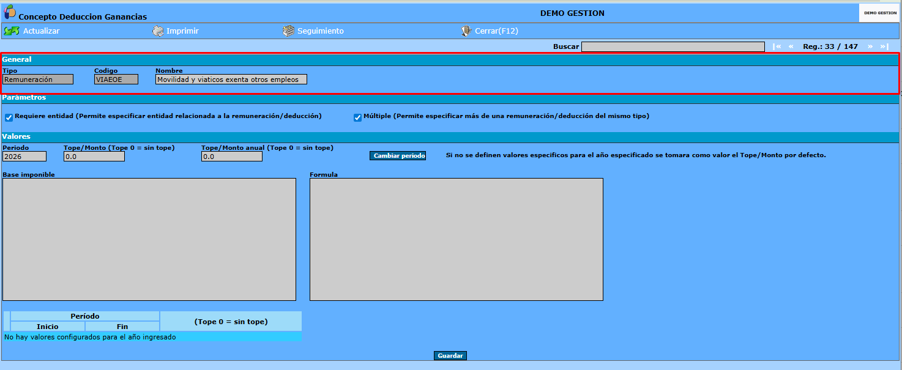
Task: Select the Tope/Monto anual input field
Action: tap(232, 157)
